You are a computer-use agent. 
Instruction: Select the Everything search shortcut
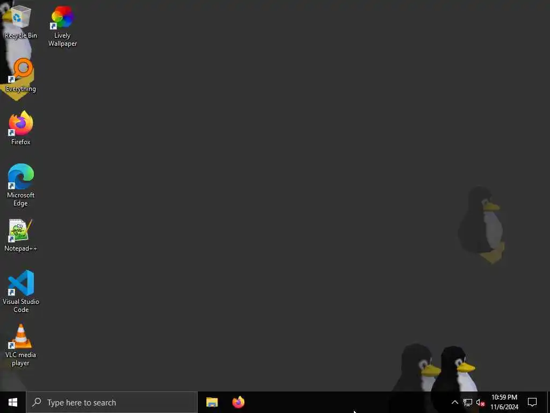point(21,75)
